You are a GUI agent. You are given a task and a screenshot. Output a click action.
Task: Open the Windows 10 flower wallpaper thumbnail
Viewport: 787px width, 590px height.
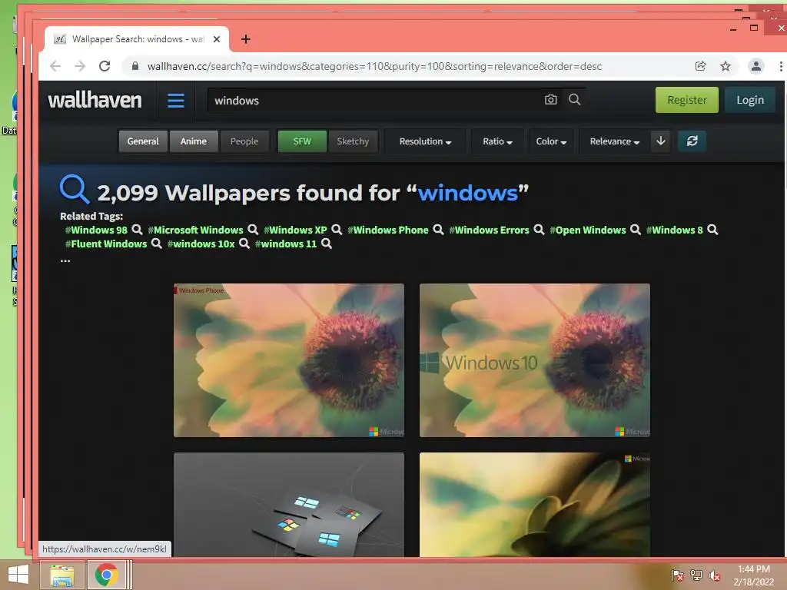(535, 360)
